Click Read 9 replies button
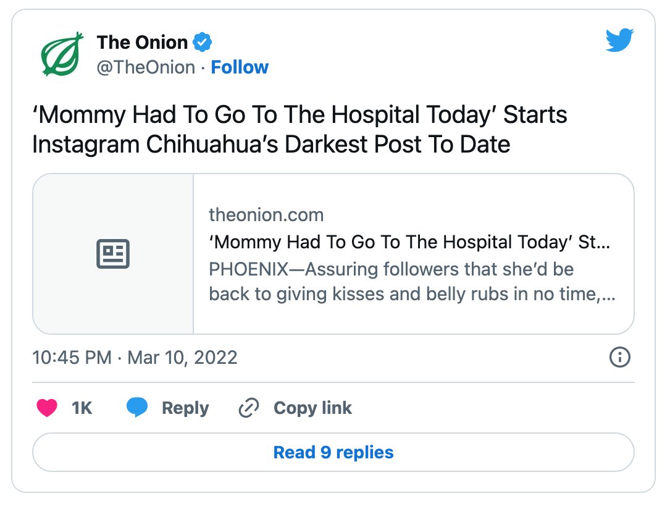This screenshot has width=670, height=509. pos(333,452)
